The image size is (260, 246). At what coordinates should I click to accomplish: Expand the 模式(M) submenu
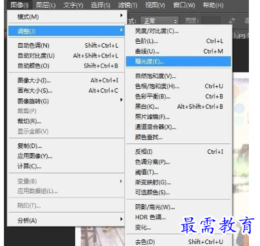click(67, 16)
